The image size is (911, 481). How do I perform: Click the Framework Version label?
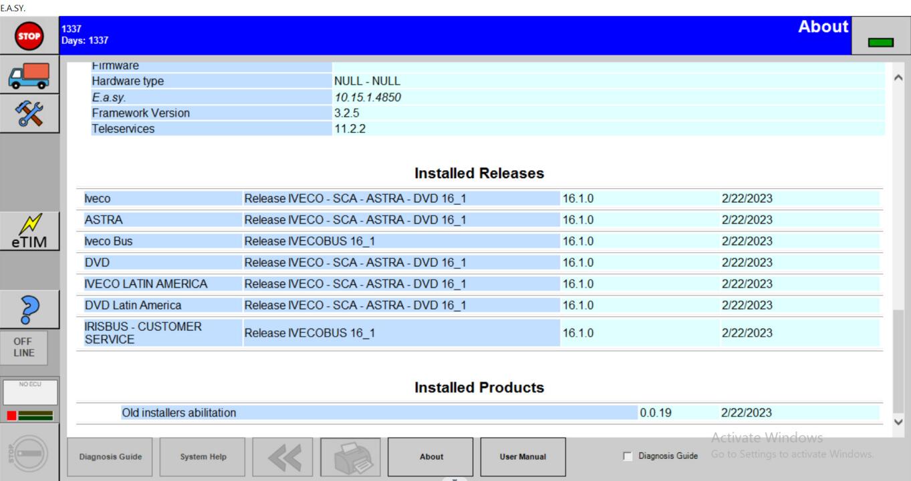point(140,113)
